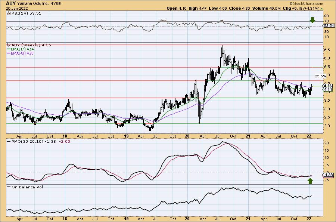Click the AUY (Weekly) 4.36 price label
The image size is (336, 222).
(x=31, y=45)
